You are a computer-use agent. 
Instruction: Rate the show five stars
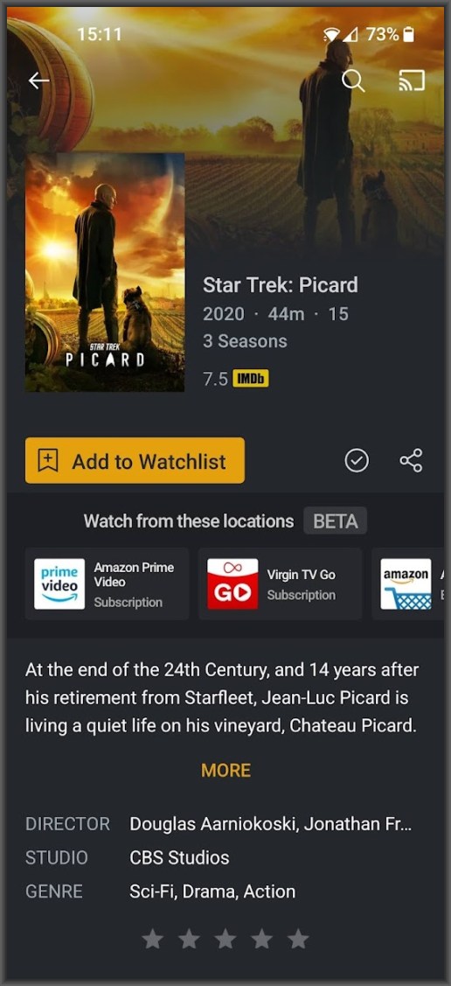click(x=298, y=940)
